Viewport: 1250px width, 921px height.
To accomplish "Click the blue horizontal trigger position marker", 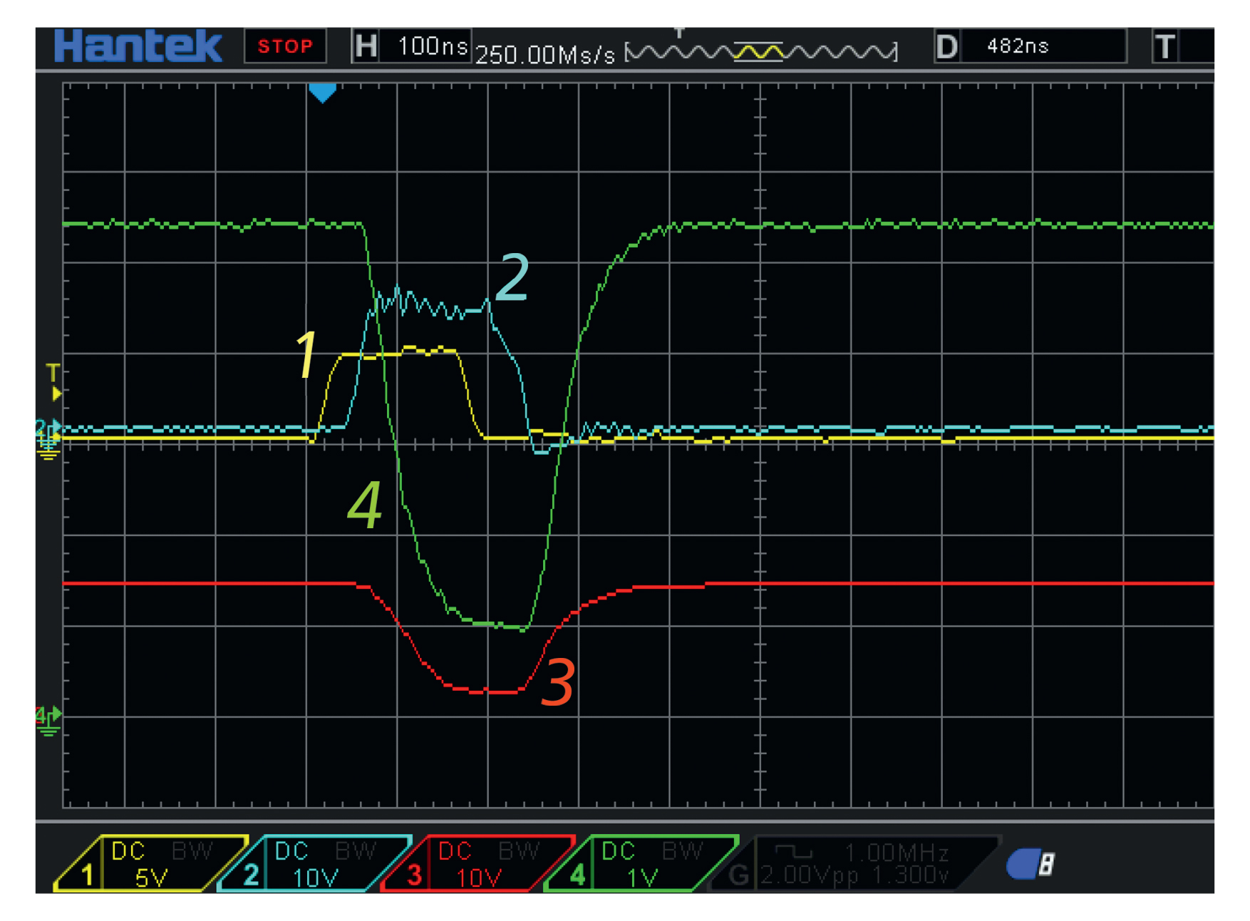I will point(322,93).
